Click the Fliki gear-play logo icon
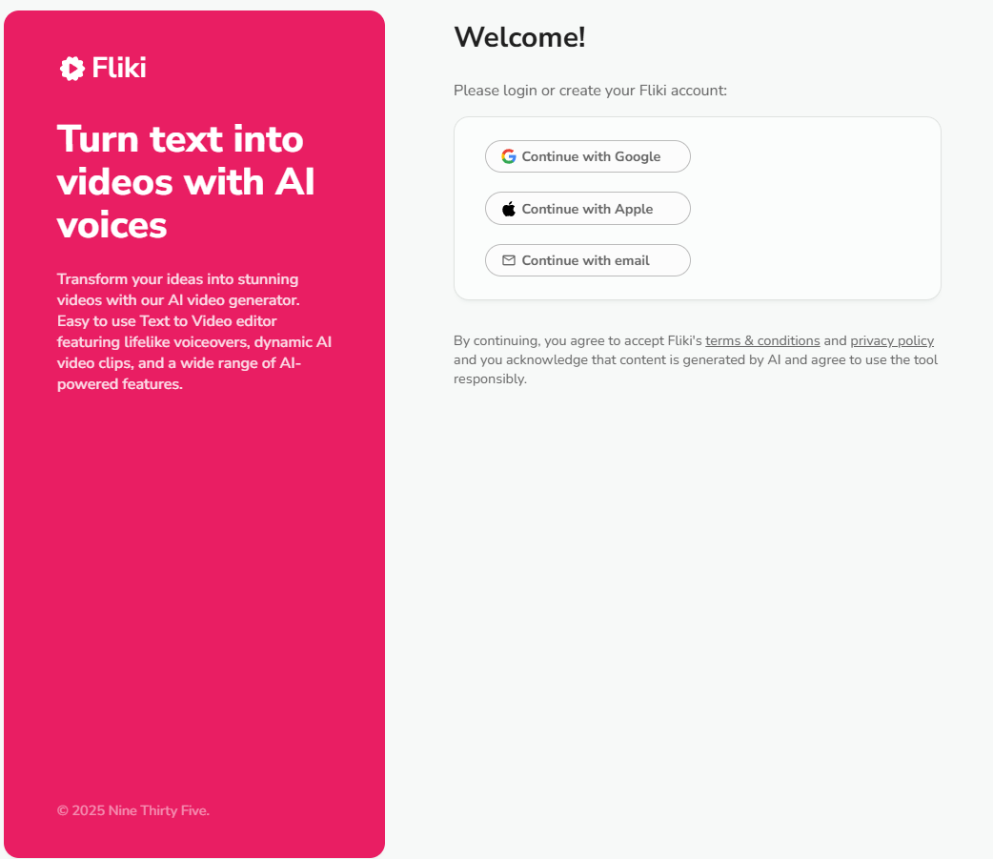 pyautogui.click(x=72, y=69)
